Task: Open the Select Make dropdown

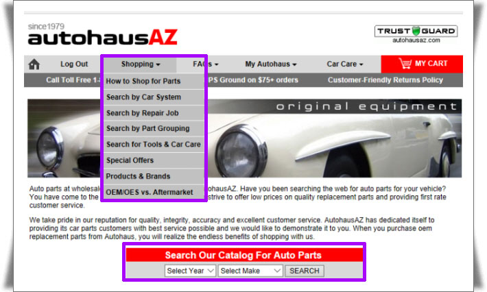Action: [250, 271]
